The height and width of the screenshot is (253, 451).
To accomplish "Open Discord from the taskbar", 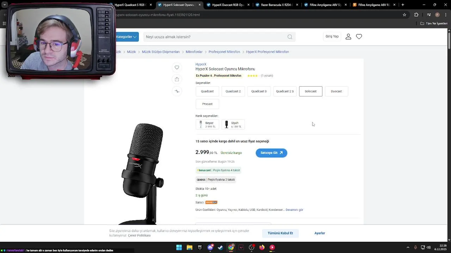I will [210, 247].
